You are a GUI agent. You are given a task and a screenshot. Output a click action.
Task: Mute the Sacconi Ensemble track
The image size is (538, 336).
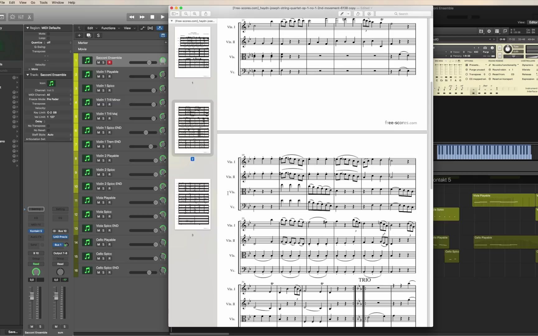coord(99,63)
